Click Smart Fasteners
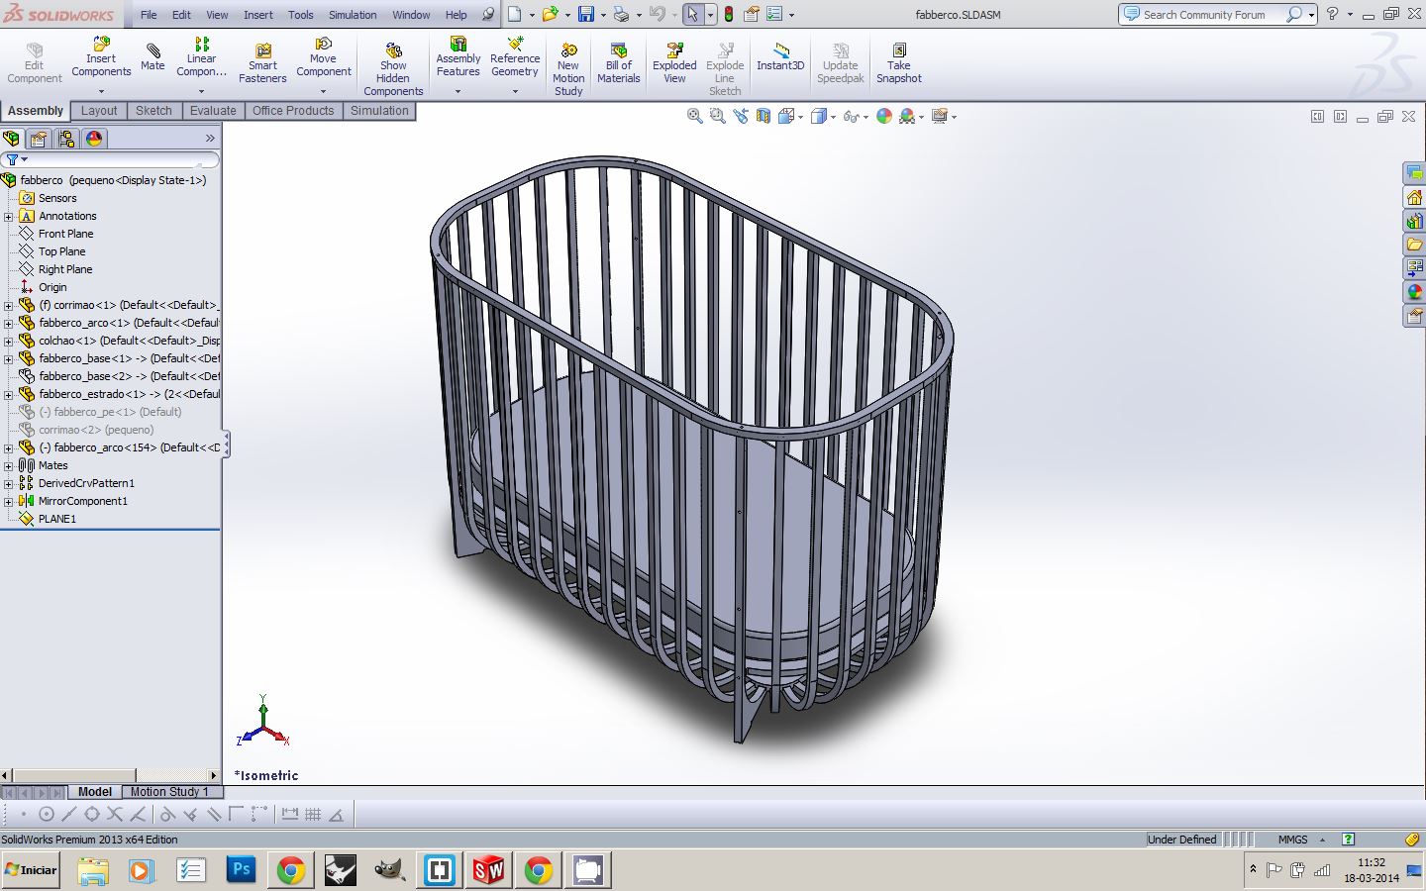The width and height of the screenshot is (1426, 891). pyautogui.click(x=262, y=63)
